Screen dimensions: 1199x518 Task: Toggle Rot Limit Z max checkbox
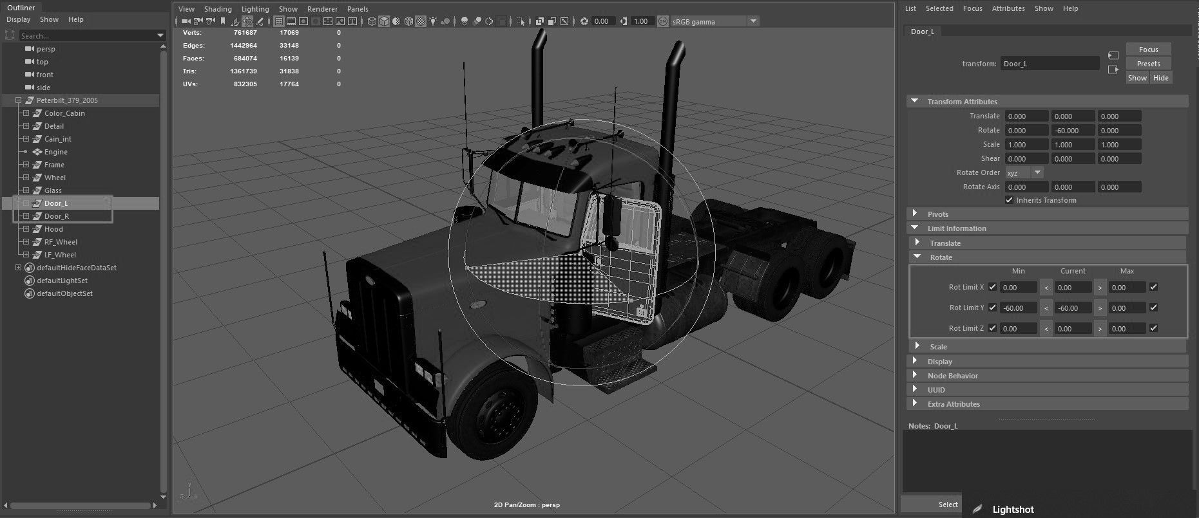coord(1153,328)
